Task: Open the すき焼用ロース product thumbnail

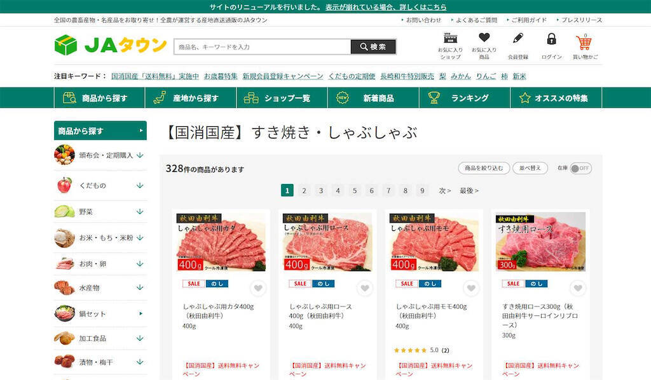Action: 540,242
